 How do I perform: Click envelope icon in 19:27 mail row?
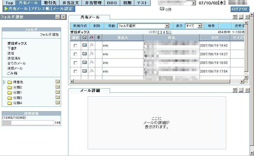(x=85, y=54)
